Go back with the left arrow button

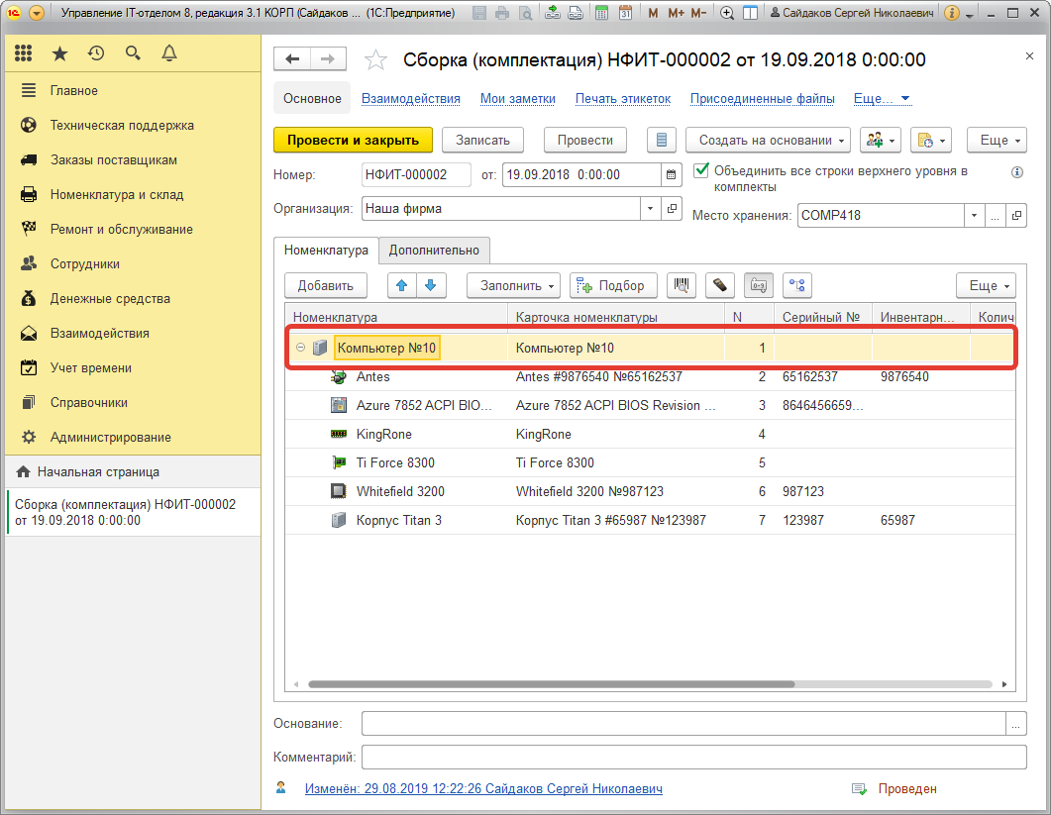pos(292,59)
